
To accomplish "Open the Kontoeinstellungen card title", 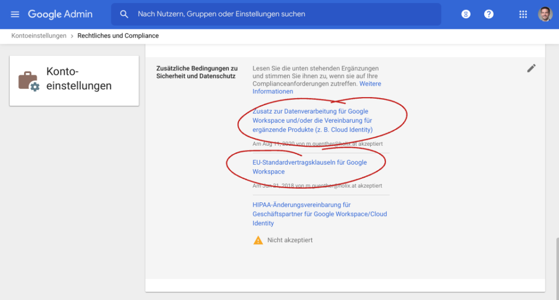I will pos(79,79).
